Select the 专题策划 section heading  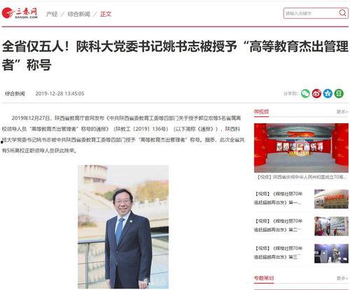pyautogui.click(x=264, y=278)
